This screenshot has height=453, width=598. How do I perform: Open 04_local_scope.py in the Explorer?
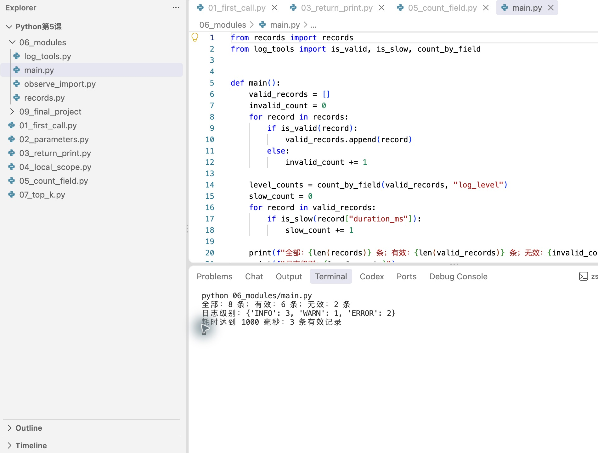[92, 167]
